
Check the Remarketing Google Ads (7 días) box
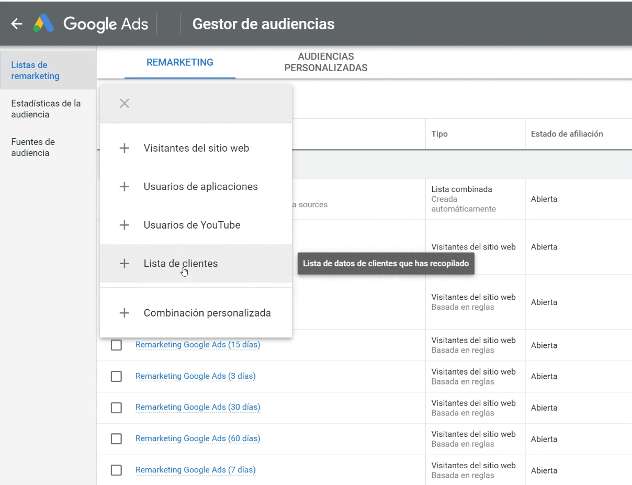(116, 470)
